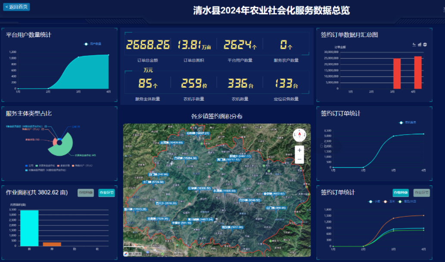Click the green 农民专业合作社 pie slice
The image size is (445, 262).
[65, 149]
